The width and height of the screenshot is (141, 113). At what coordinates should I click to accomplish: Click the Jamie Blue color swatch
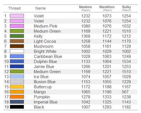(17, 66)
